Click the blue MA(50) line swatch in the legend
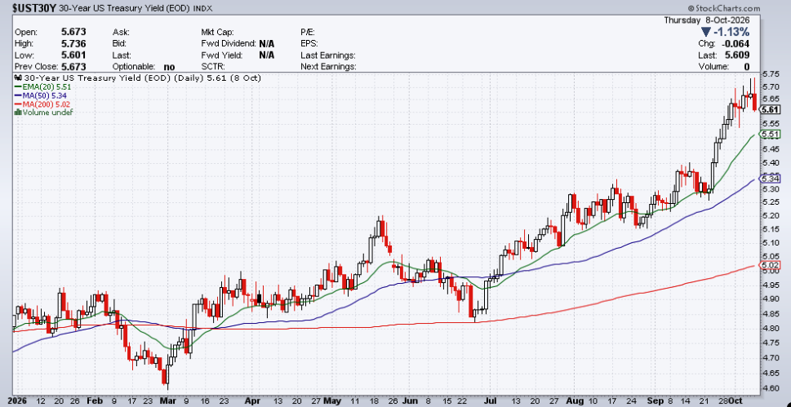Image resolution: width=791 pixels, height=407 pixels. 17,95
